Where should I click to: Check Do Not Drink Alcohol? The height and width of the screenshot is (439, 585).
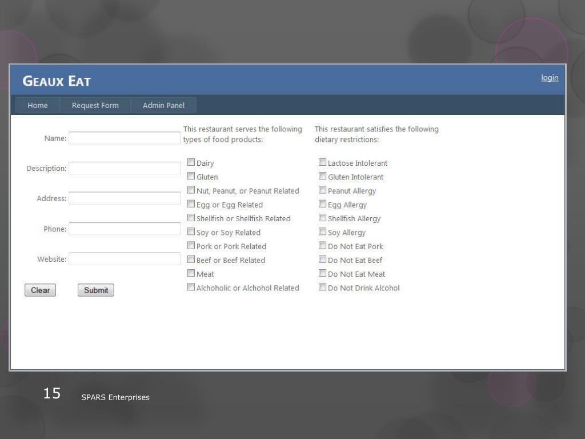pos(322,287)
